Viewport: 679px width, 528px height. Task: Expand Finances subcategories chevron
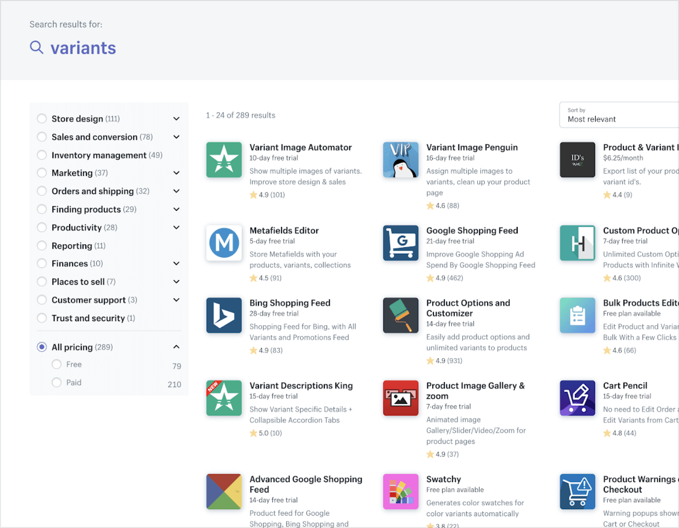click(x=176, y=264)
